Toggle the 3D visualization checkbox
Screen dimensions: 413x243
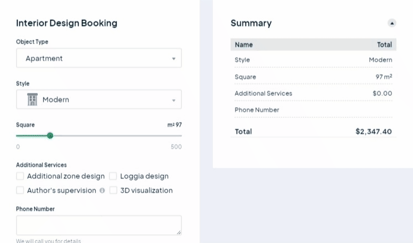(x=113, y=191)
